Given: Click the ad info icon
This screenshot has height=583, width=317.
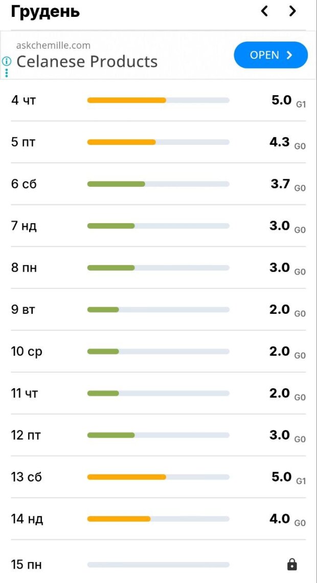Looking at the screenshot, I should tap(7, 61).
